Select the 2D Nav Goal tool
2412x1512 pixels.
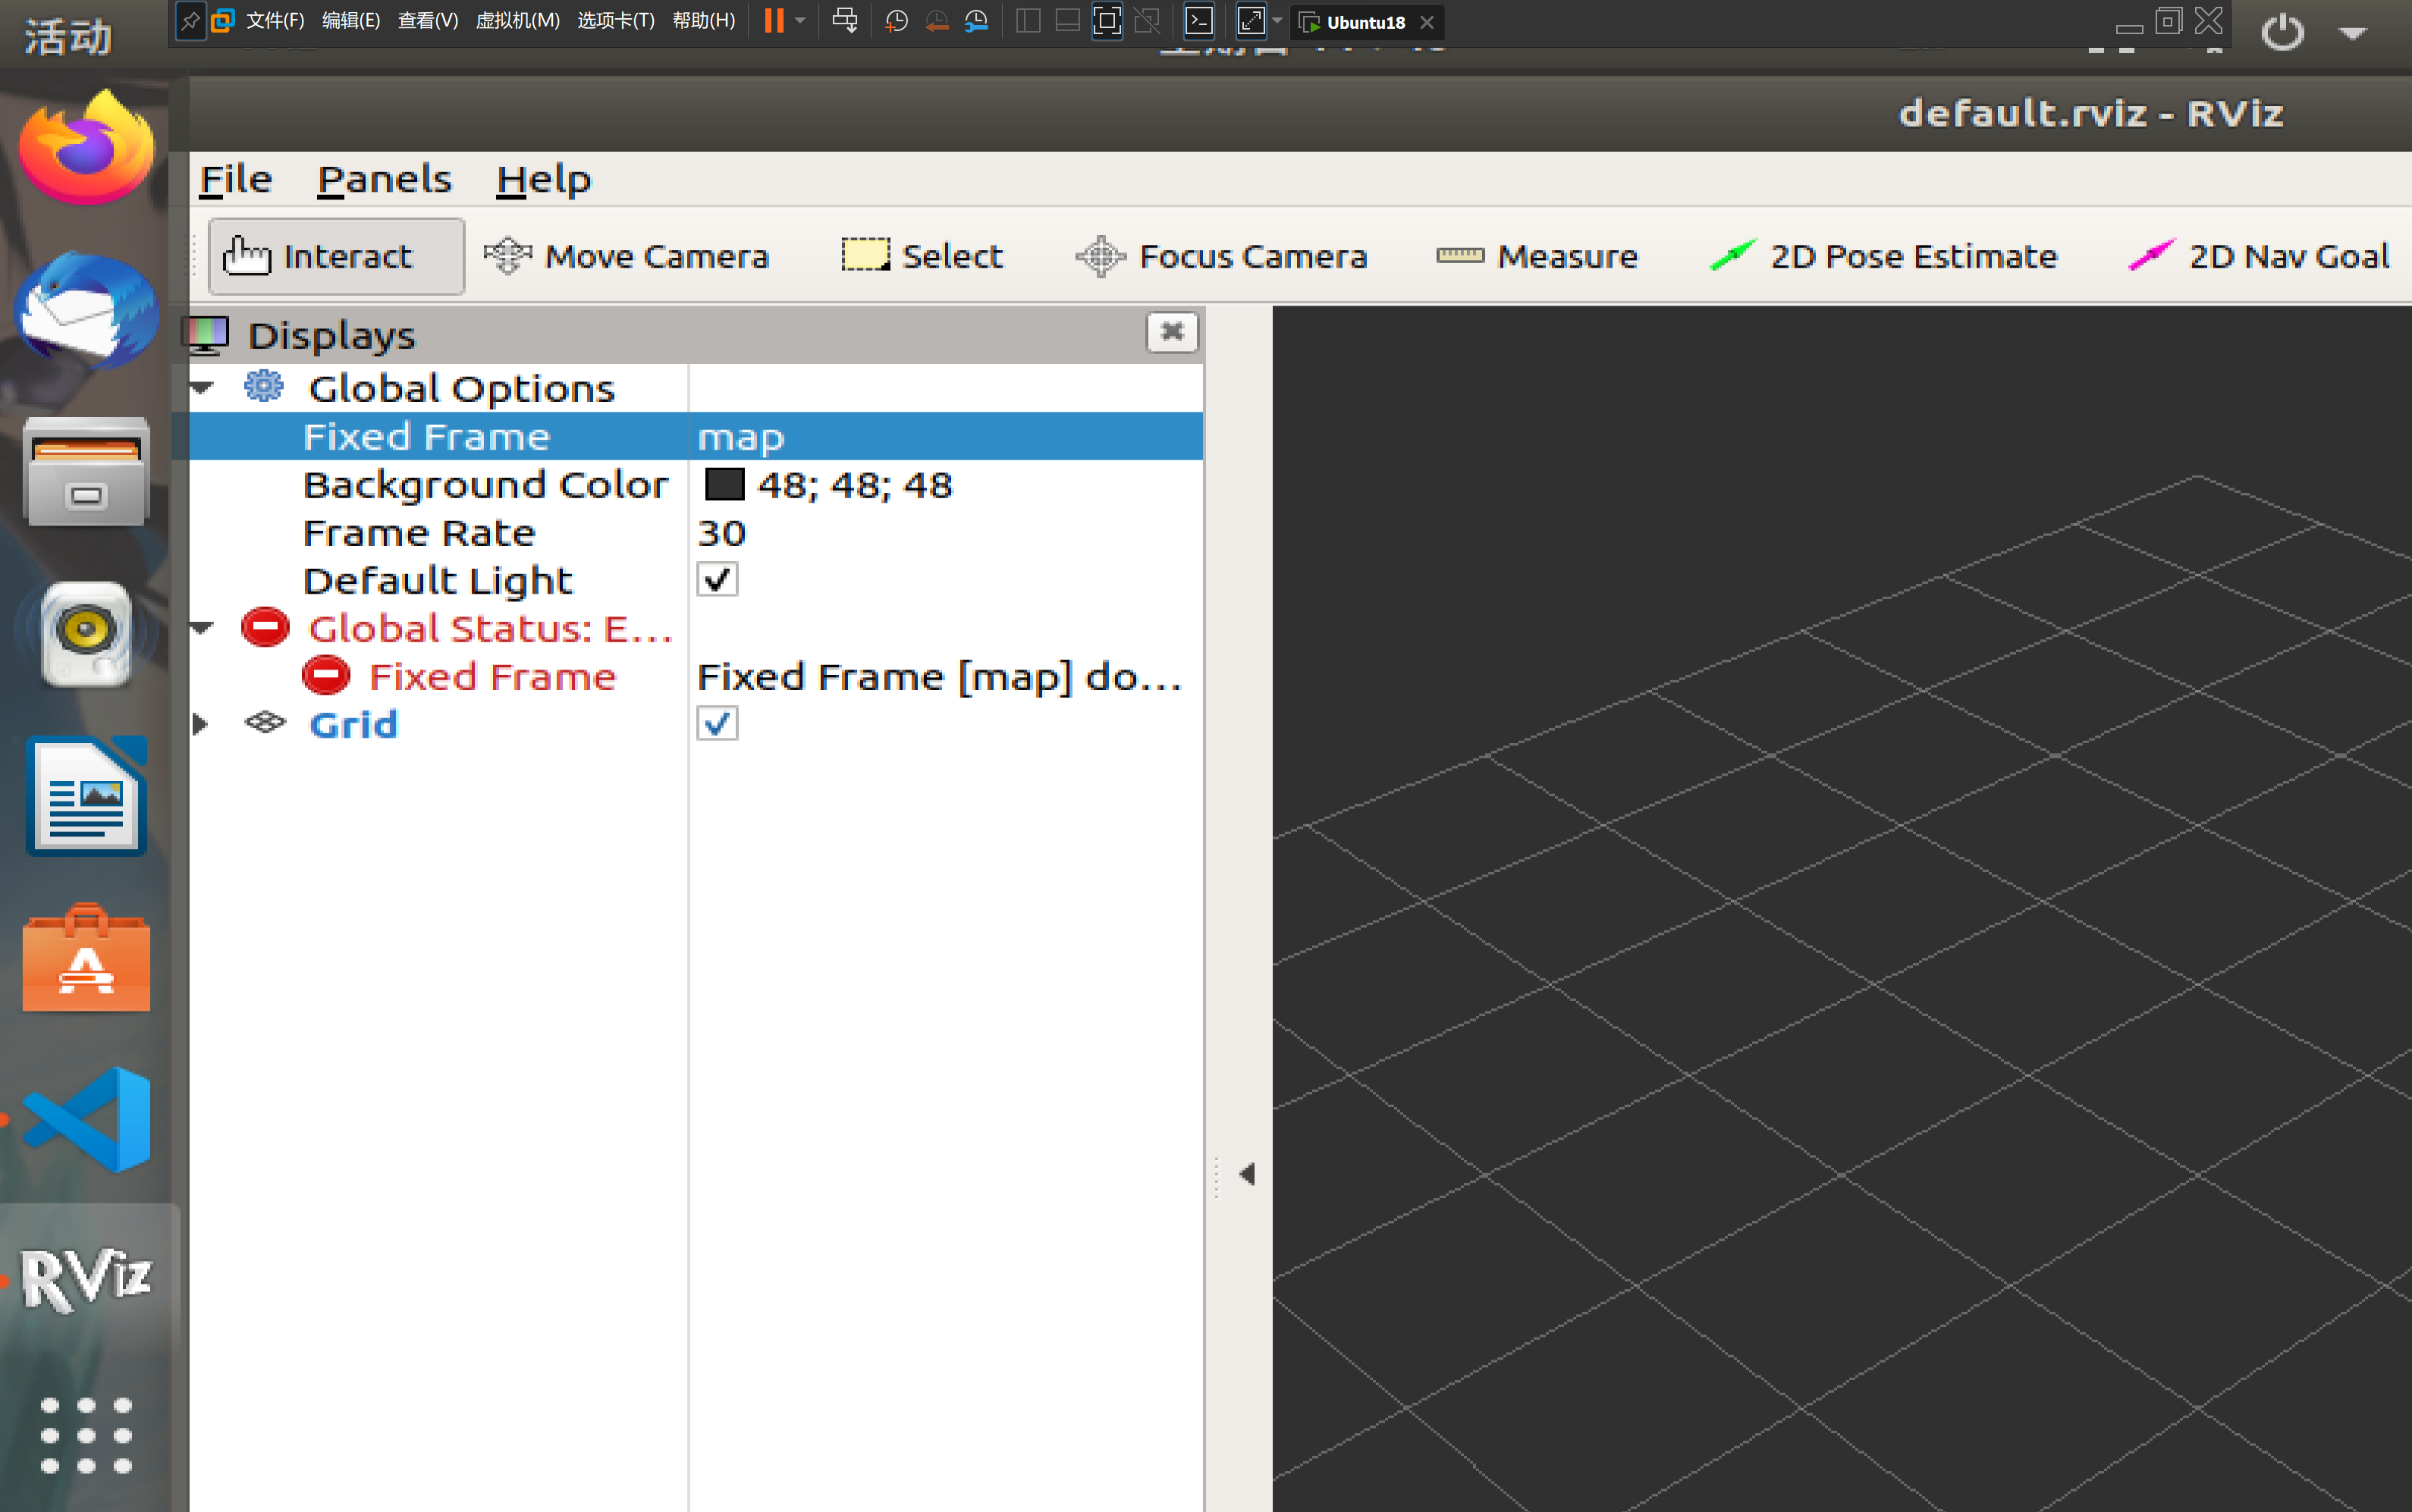coord(2259,256)
